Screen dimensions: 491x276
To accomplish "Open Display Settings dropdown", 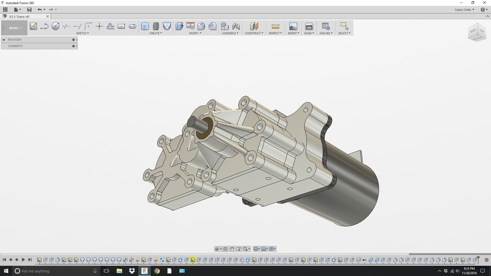I will click(x=257, y=249).
